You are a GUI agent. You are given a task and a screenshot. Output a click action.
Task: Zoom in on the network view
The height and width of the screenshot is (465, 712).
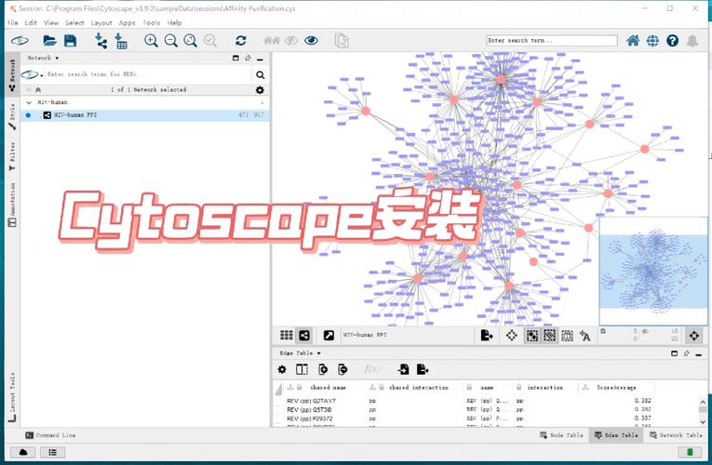(151, 41)
